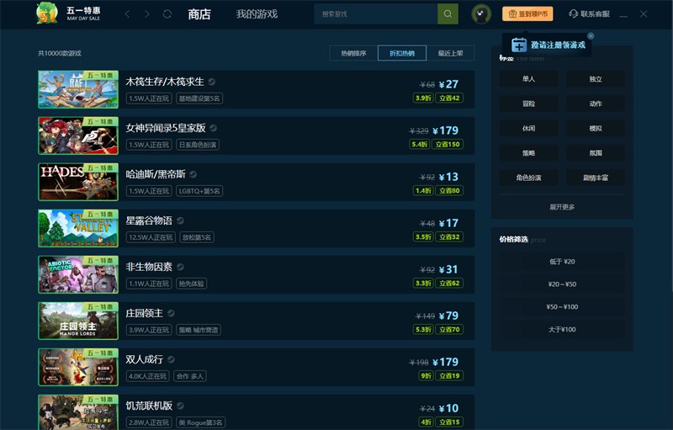Click verified badge next to 女神异闻录5皇家版
This screenshot has width=673, height=430.
214,128
